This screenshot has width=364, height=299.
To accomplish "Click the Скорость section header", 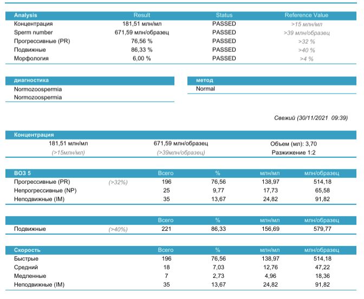I will (28, 250).
